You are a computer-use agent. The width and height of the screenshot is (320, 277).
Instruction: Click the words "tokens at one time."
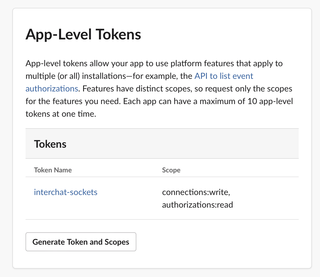point(61,114)
